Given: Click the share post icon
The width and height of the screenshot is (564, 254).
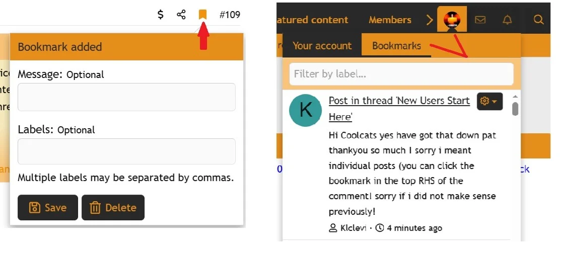Looking at the screenshot, I should click(x=181, y=15).
